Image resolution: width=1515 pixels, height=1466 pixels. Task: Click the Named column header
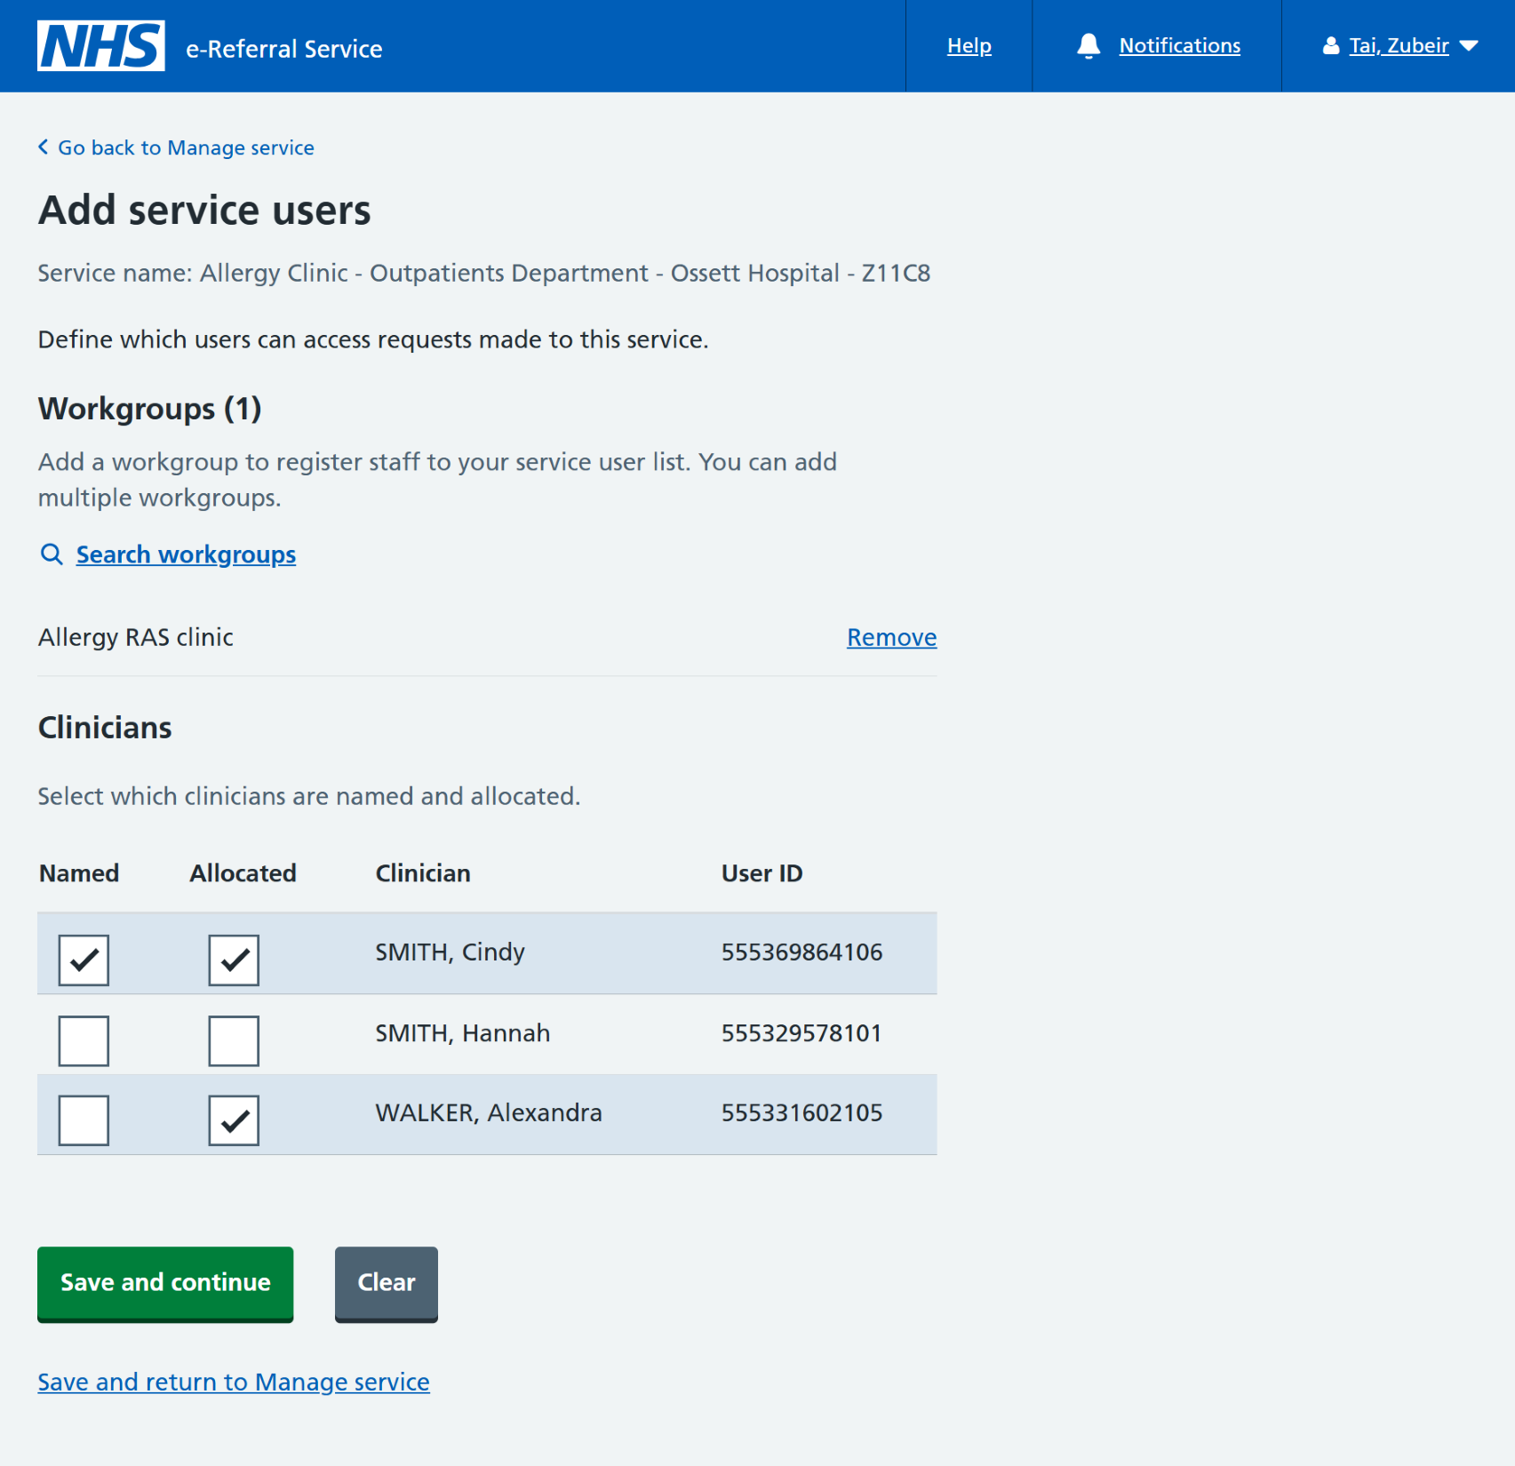[x=79, y=873]
